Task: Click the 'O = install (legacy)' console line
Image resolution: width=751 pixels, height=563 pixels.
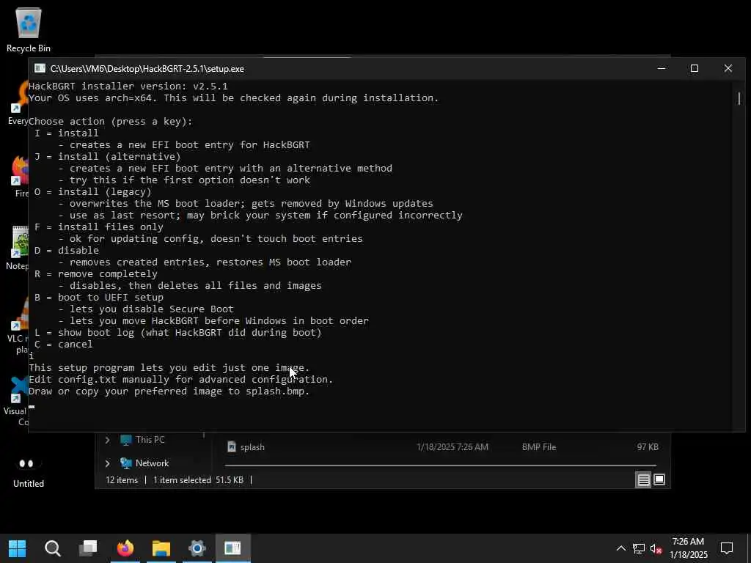Action: 93,191
